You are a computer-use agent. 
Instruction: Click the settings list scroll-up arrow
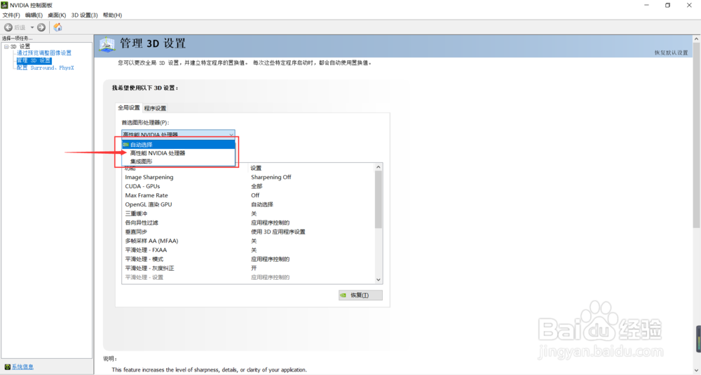379,167
